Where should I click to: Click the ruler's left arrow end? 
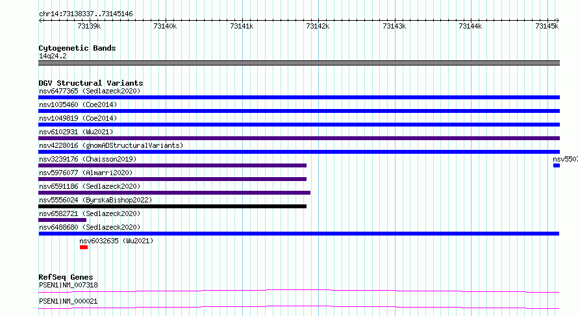pos(40,21)
